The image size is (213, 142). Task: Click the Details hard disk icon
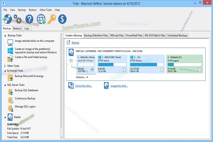click(x=10, y=117)
